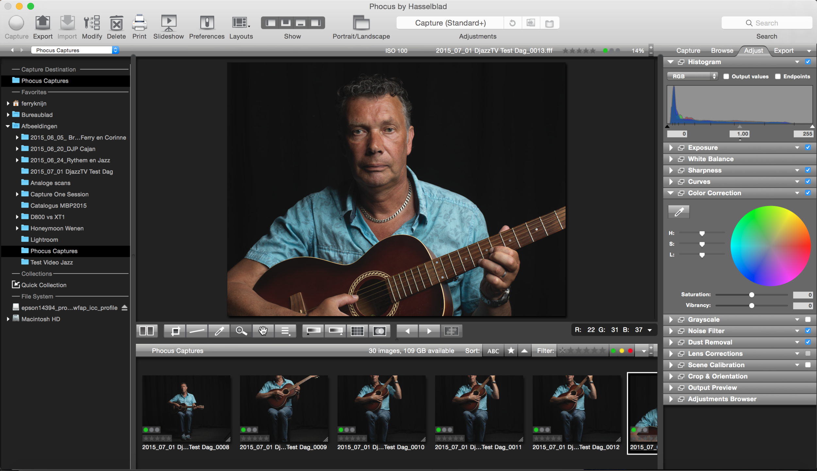The height and width of the screenshot is (471, 817).
Task: Select the Straighten line tool
Action: [197, 331]
